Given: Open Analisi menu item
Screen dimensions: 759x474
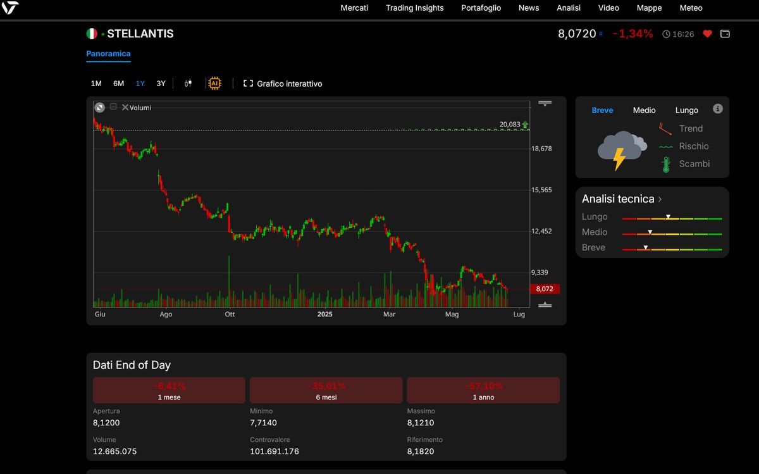Looking at the screenshot, I should [x=569, y=8].
